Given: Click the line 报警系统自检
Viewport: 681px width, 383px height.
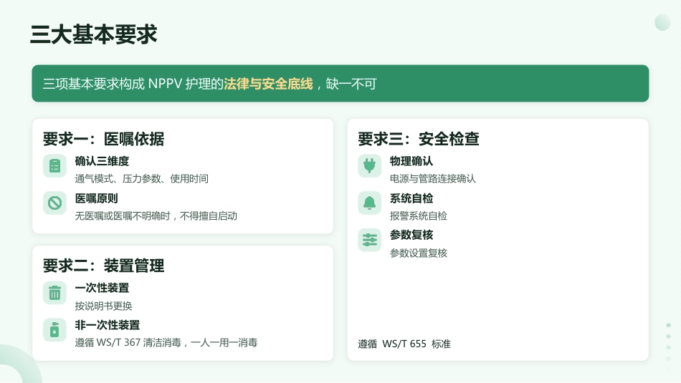Looking at the screenshot, I should click(418, 216).
